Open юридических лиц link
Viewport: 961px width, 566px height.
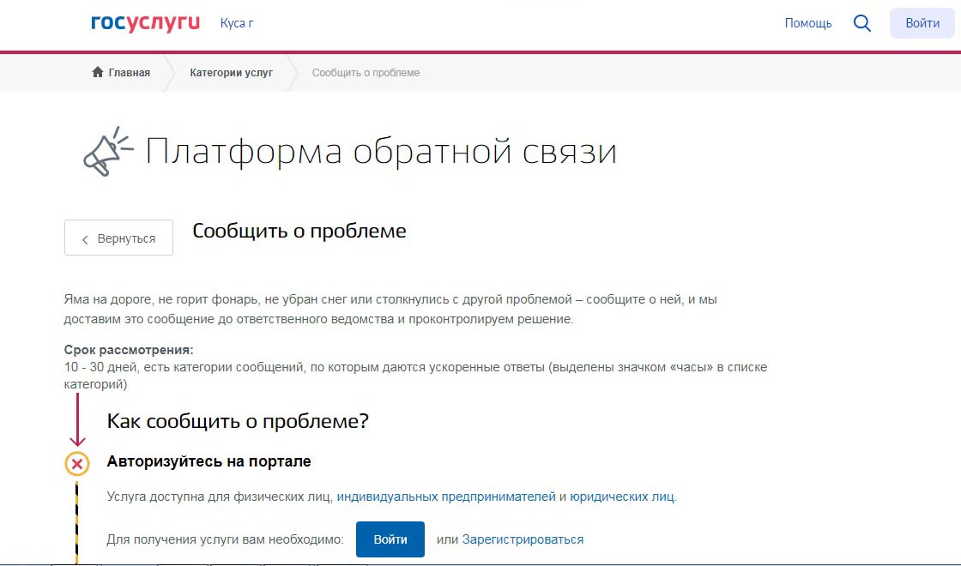point(622,497)
